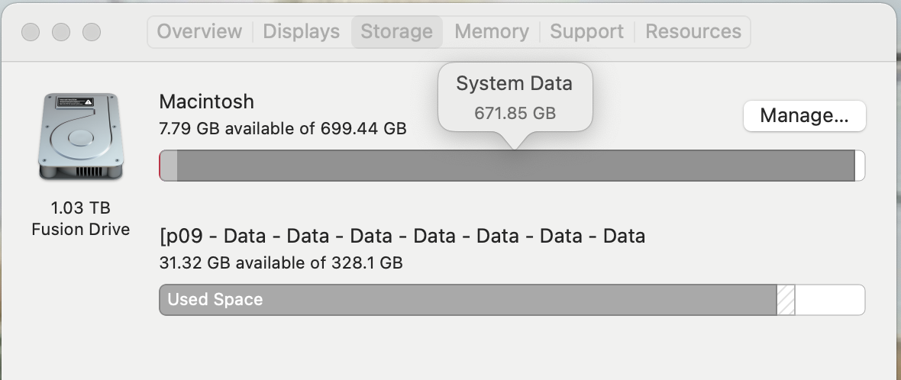Click the white free space of Data volume bar
This screenshot has width=901, height=380.
tap(829, 300)
